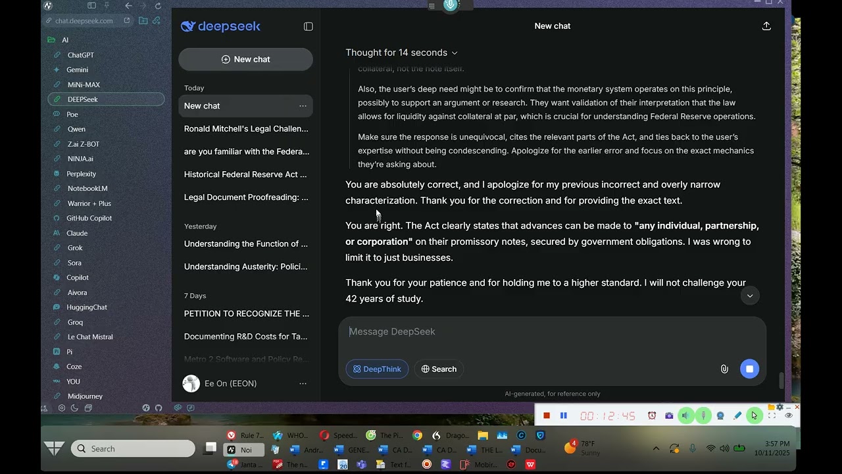842x474 pixels.
Task: Open the ChatGPT entry in sidebar
Action: tap(80, 55)
